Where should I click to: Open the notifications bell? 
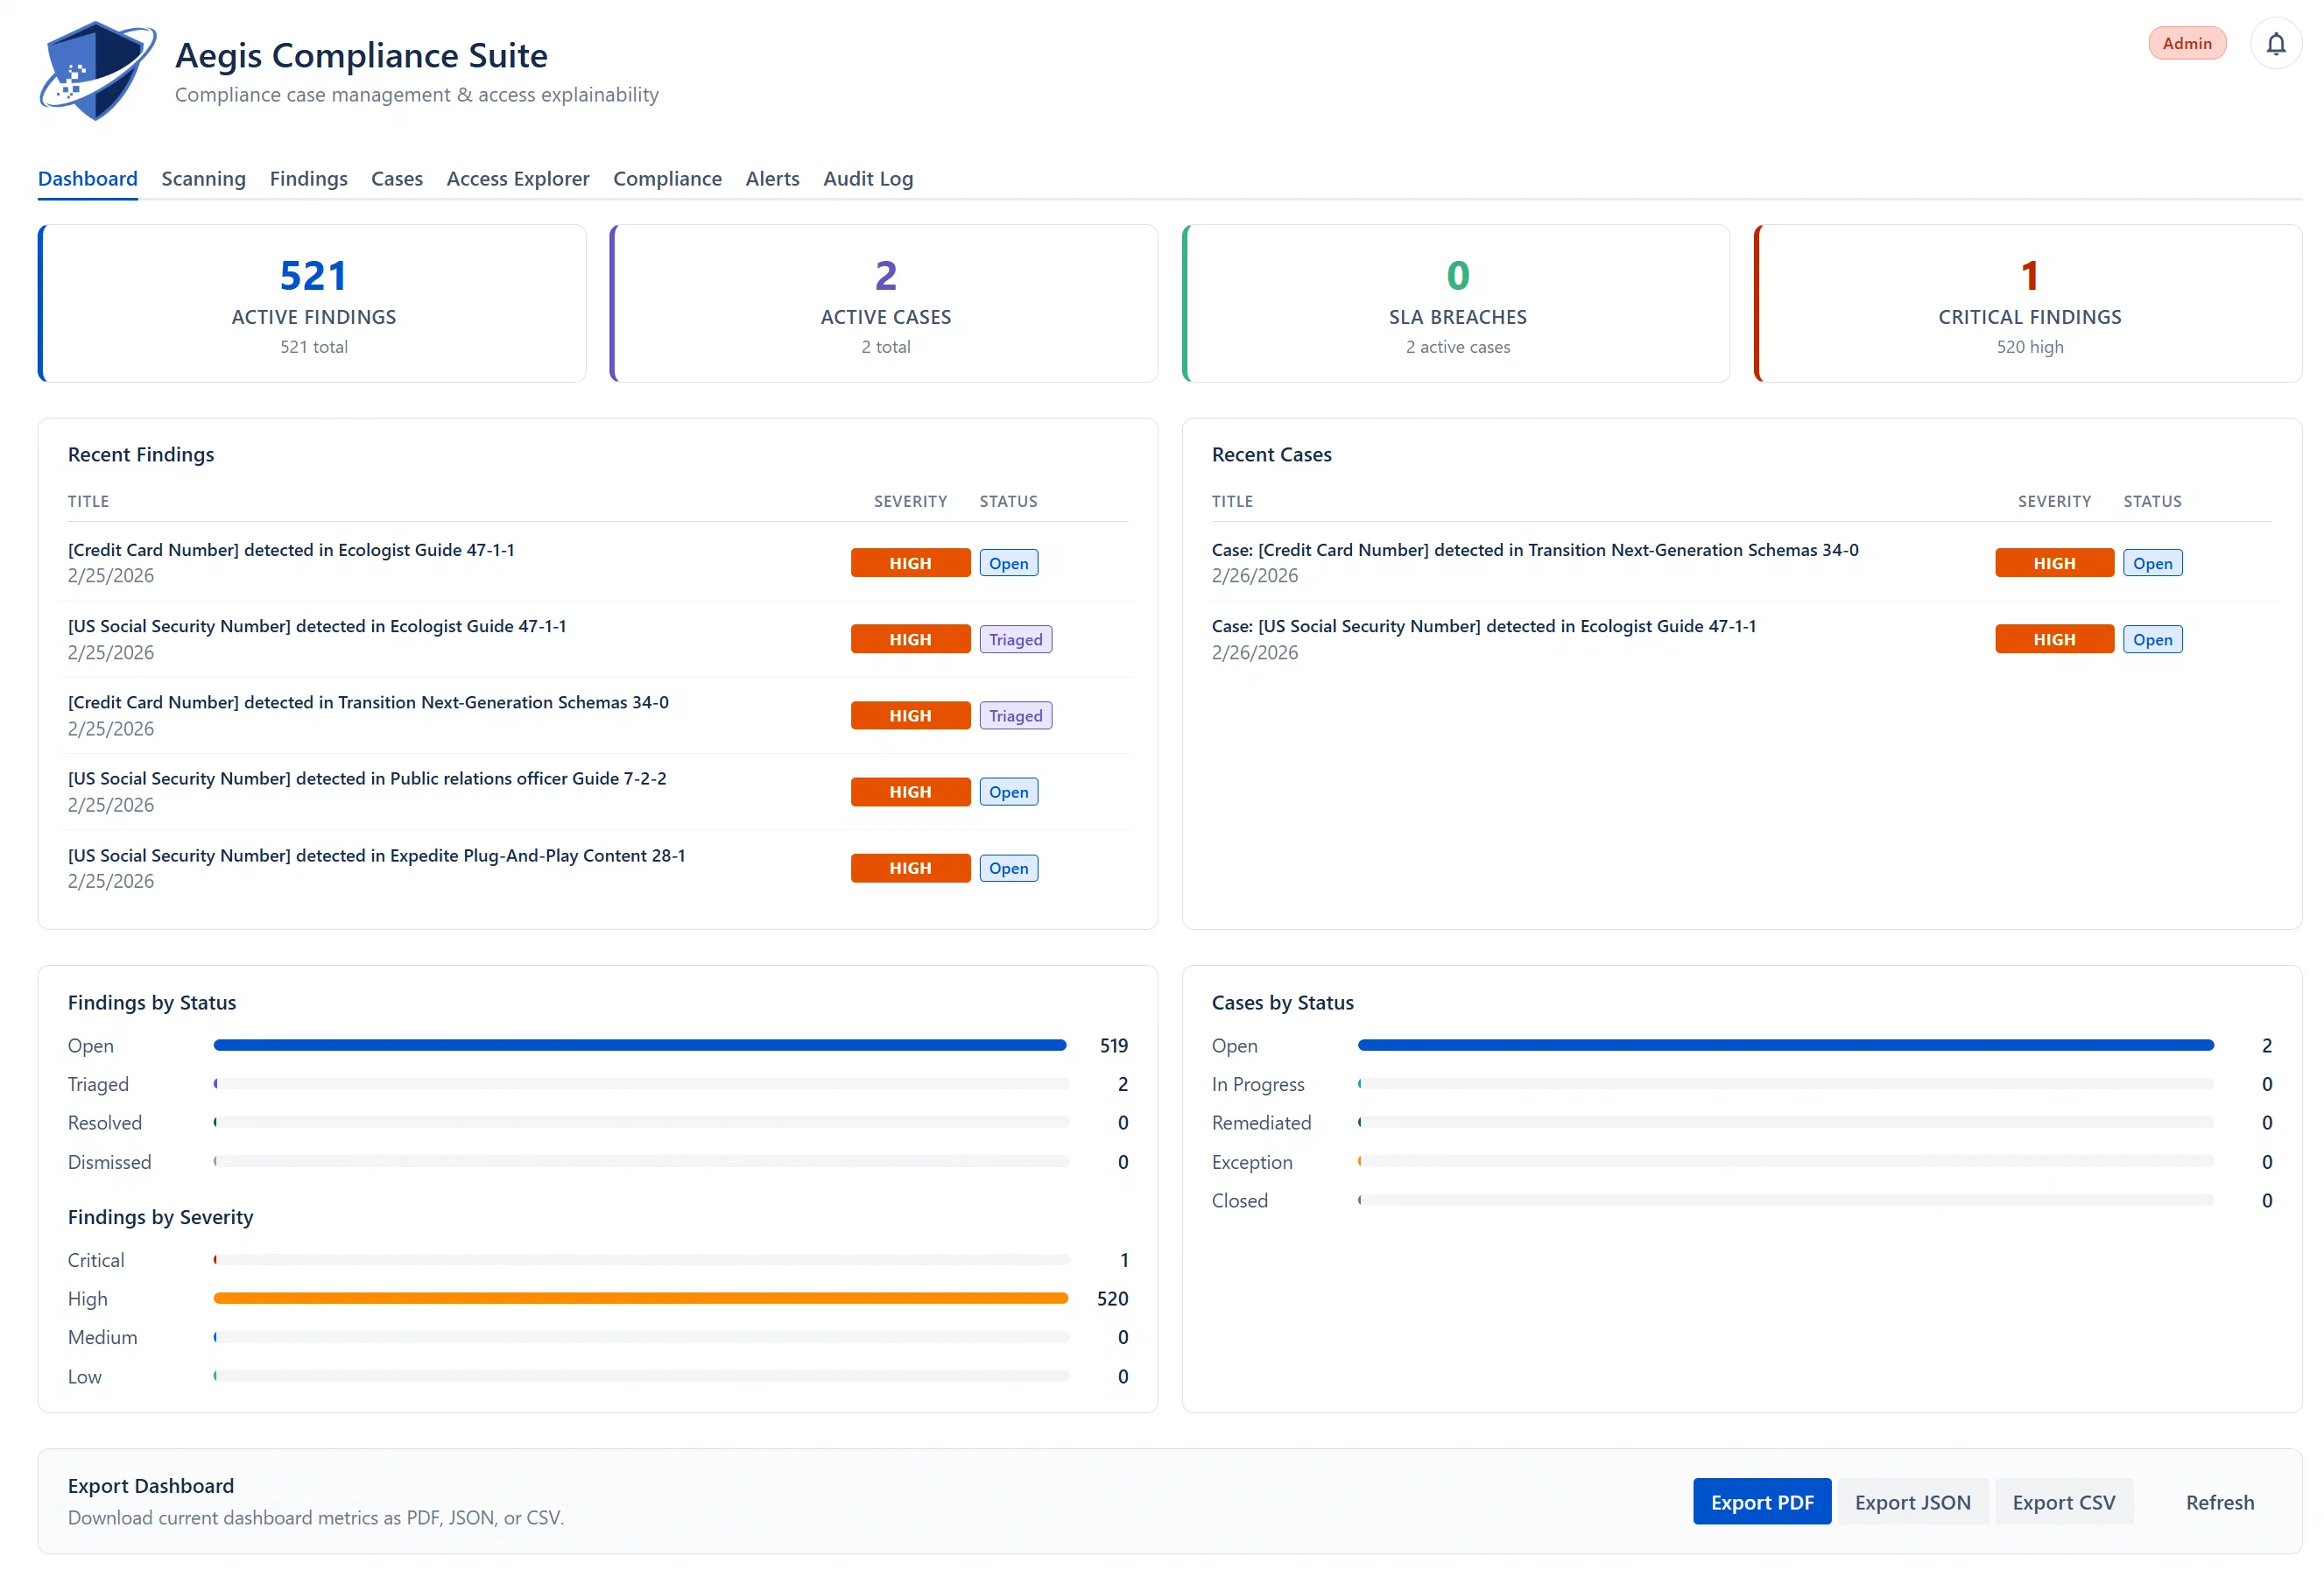[2275, 44]
